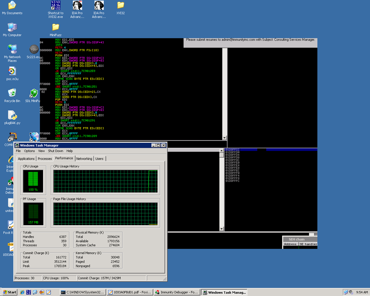Click the Handles value 6387

point(63,237)
